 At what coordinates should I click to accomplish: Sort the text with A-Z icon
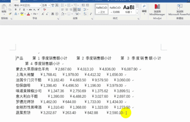(x=85, y=14)
